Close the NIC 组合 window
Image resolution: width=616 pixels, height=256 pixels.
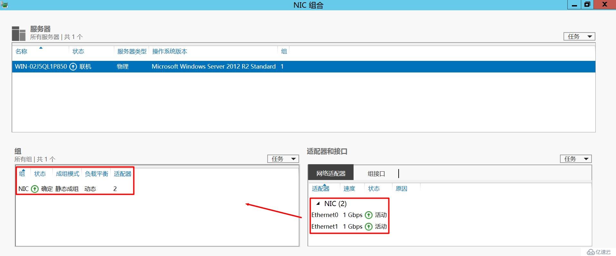pyautogui.click(x=605, y=5)
